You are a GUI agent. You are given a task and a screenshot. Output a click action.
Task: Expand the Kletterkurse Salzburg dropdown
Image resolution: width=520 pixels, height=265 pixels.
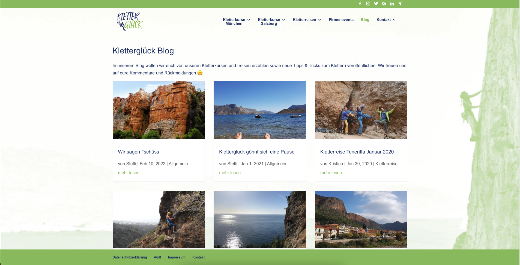271,22
